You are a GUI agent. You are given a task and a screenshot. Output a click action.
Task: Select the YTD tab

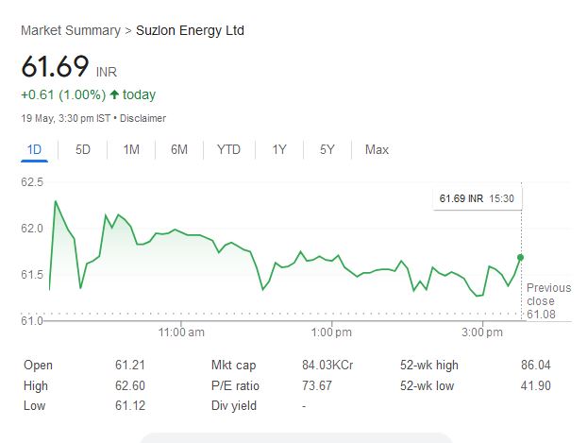[x=228, y=150]
